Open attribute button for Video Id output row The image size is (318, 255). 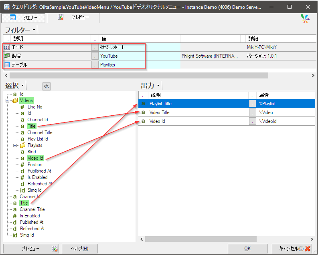(253, 121)
